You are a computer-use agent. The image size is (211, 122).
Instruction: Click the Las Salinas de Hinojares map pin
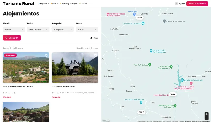pyautogui.click(x=141, y=103)
